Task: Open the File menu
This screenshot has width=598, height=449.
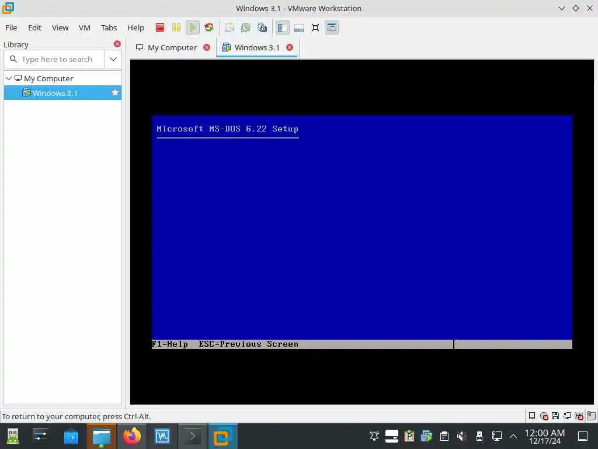Action: pos(11,27)
